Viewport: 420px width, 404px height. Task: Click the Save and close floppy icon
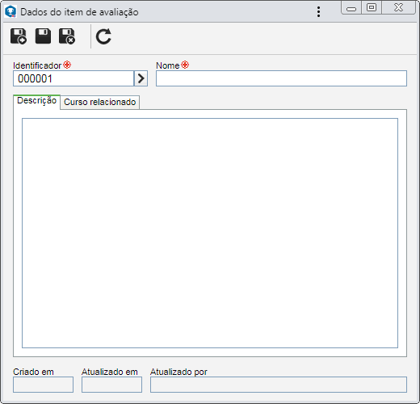[67, 36]
